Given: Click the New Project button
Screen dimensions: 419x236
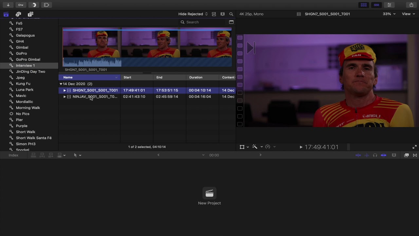Looking at the screenshot, I should (209, 197).
